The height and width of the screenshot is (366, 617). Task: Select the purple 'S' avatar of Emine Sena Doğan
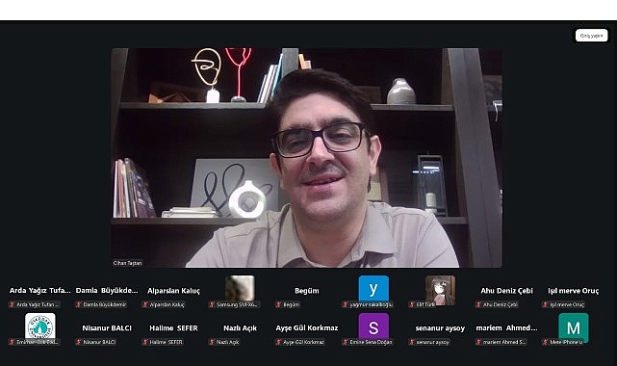click(373, 327)
